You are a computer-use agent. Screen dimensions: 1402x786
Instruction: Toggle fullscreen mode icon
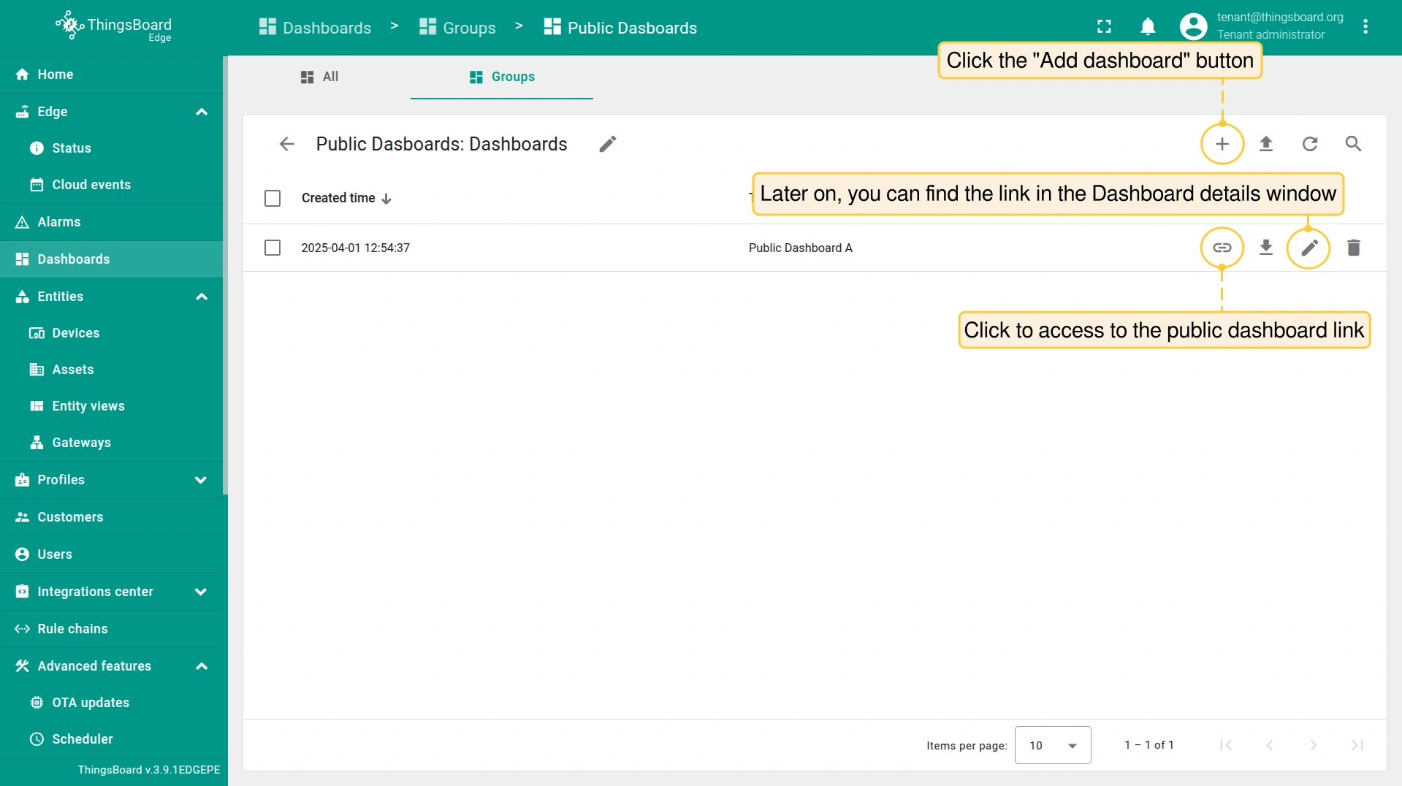click(x=1104, y=27)
